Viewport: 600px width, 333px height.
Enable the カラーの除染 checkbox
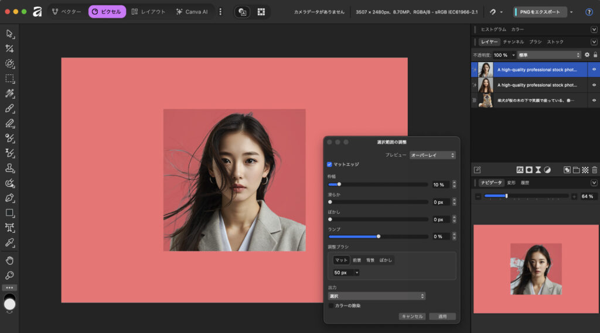331,305
